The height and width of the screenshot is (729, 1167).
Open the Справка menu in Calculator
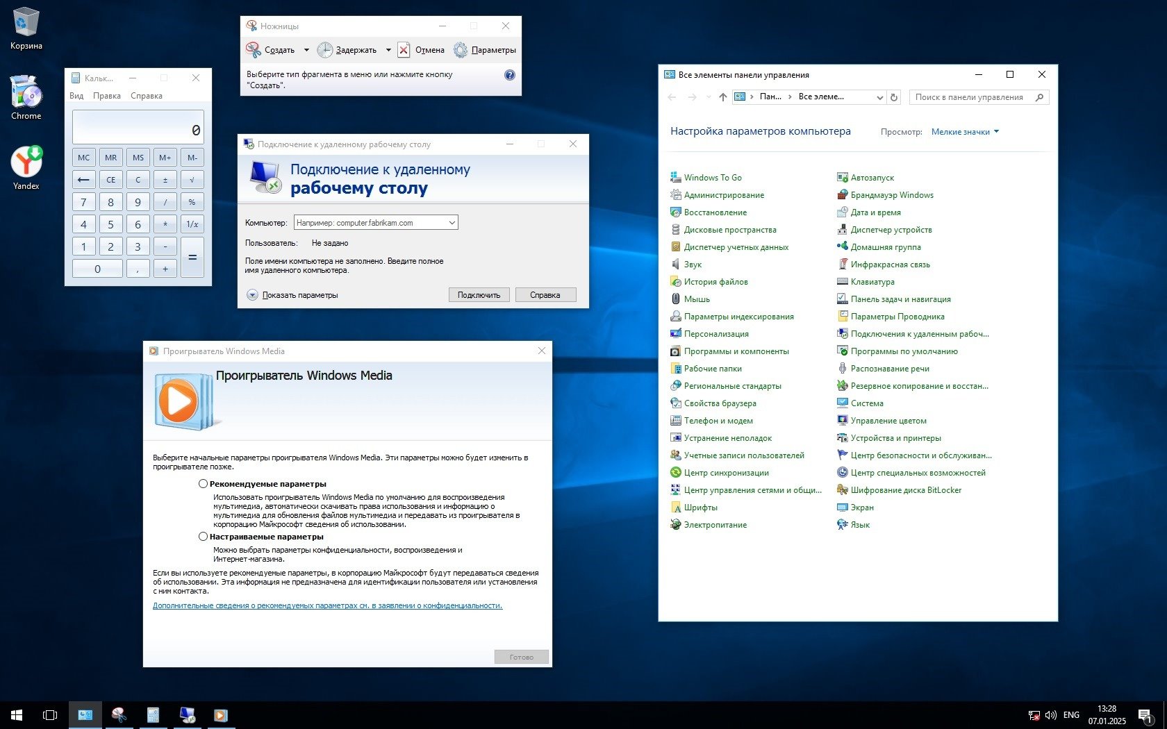pos(147,96)
